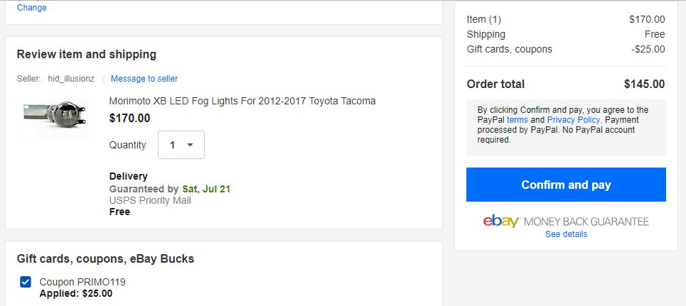Click See details under Money Back Guarantee
The image size is (686, 306).
pos(566,234)
